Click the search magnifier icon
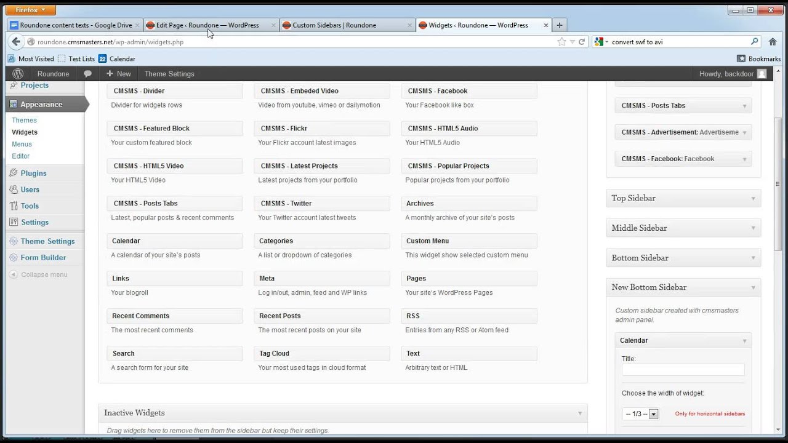 (x=754, y=42)
